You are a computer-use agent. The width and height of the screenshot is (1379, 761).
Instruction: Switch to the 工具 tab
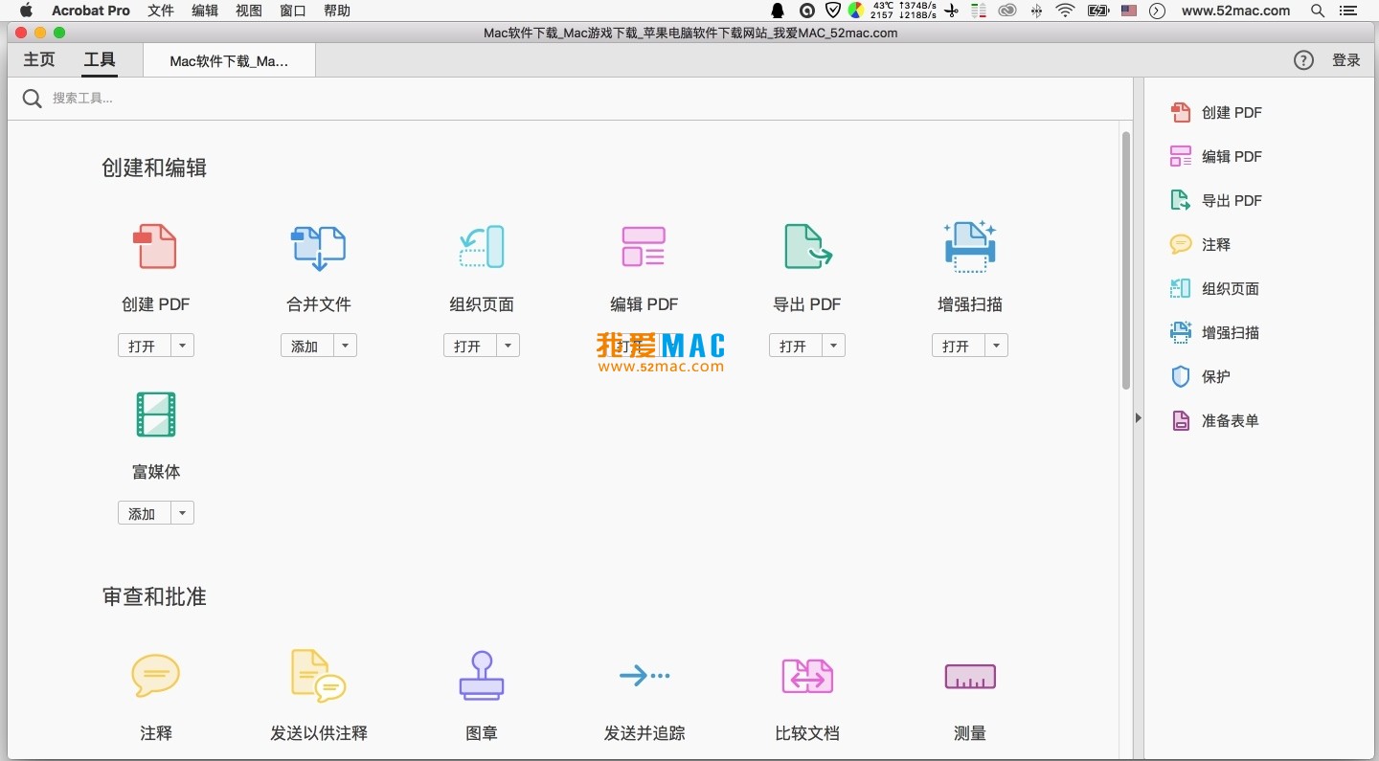[x=100, y=60]
